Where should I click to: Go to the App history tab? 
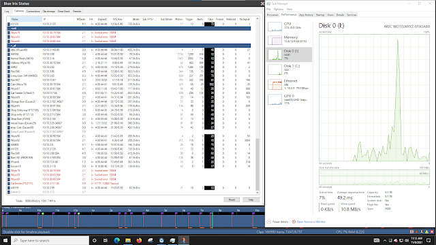coord(306,15)
